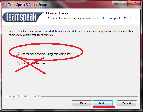Click the red X drawn over "Install just"
The height and width of the screenshot is (112, 143).
pos(30,65)
